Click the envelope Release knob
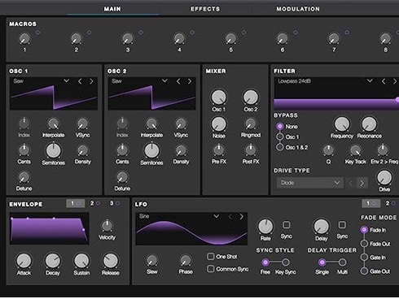 click(111, 261)
